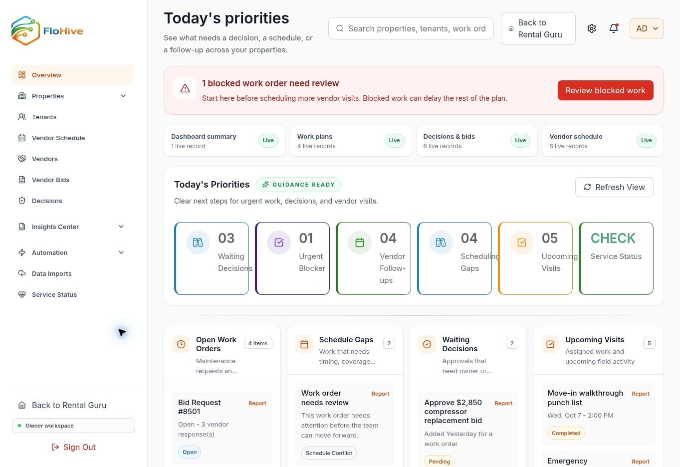The height and width of the screenshot is (467, 680).
Task: Open the Work plans live card
Action: [351, 141]
